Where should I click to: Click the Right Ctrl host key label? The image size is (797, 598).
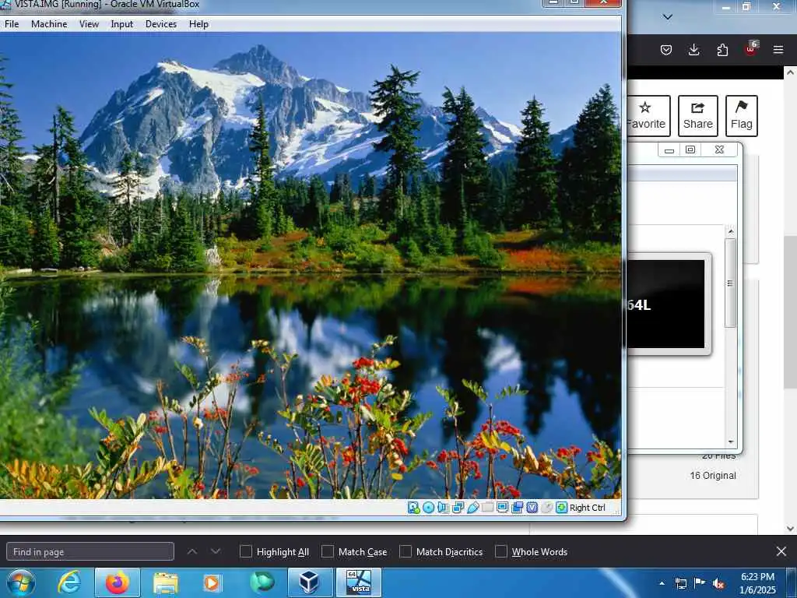click(587, 508)
